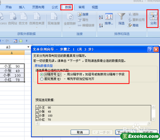The width and height of the screenshot is (160, 140).
Task: Click the 全部刷新 icon
Action: click(70, 19)
